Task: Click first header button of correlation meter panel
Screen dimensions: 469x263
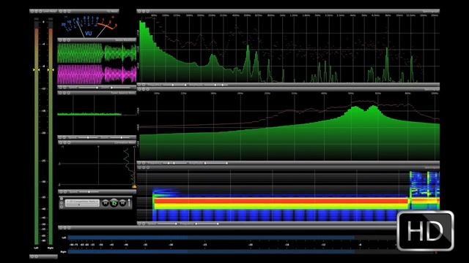Action: [60, 142]
